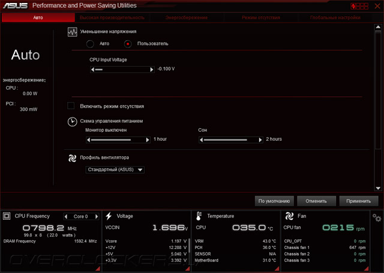The width and height of the screenshot is (384, 273).
Task: Click the CPU 035.0 °C temperature reading
Action: pyautogui.click(x=235, y=227)
